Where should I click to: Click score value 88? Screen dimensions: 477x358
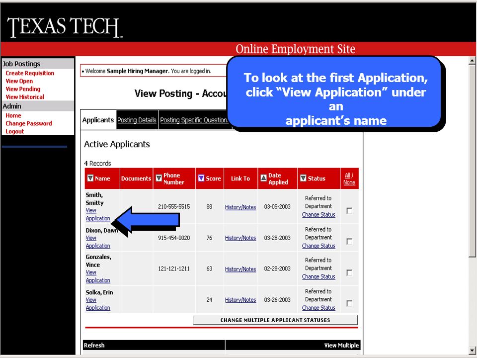click(x=209, y=207)
